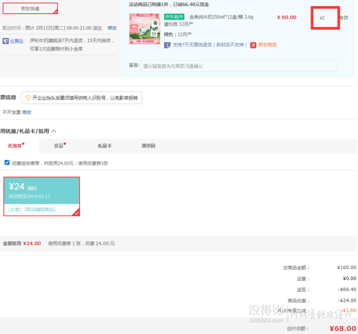358x334 pixels.
Task: Click the [东券] [限店铺限商品] coupon text
Action: [32, 210]
